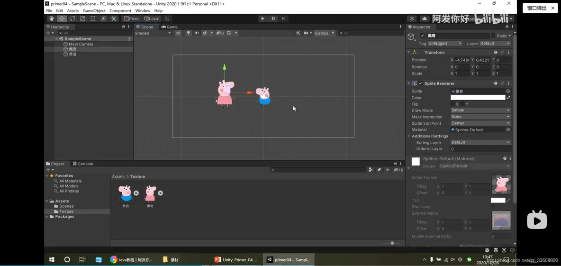Viewport: 561px width, 266px height.
Task: Open Sprite Sort Point Center dropdown
Action: [x=480, y=123]
